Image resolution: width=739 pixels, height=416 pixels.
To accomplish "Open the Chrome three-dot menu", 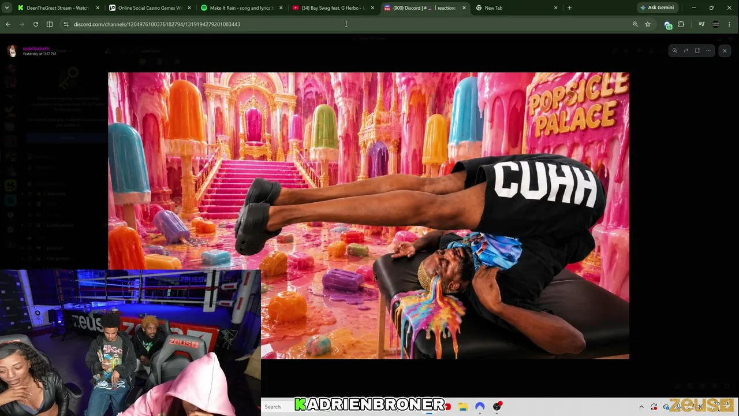I will 730,24.
